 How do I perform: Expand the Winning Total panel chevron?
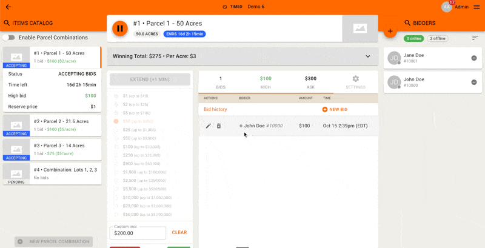point(368,56)
